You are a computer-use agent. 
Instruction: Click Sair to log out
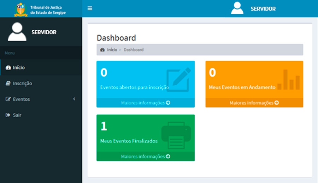[x=17, y=115]
